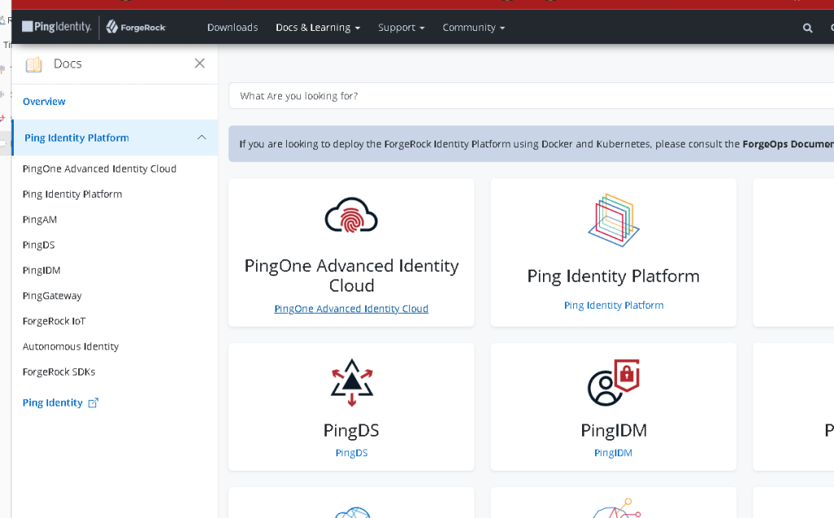
Task: Close the Docs sidebar panel
Action: (x=200, y=64)
